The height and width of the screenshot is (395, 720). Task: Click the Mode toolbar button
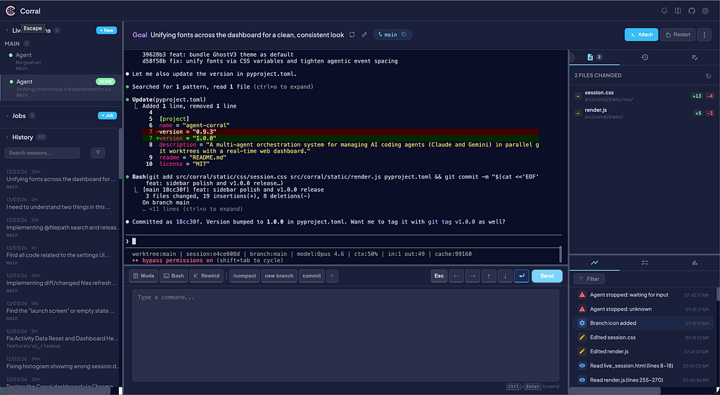click(143, 276)
